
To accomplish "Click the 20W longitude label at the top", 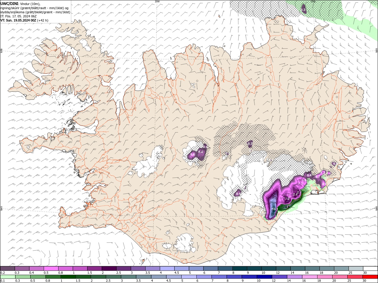I will [x=157, y=1].
